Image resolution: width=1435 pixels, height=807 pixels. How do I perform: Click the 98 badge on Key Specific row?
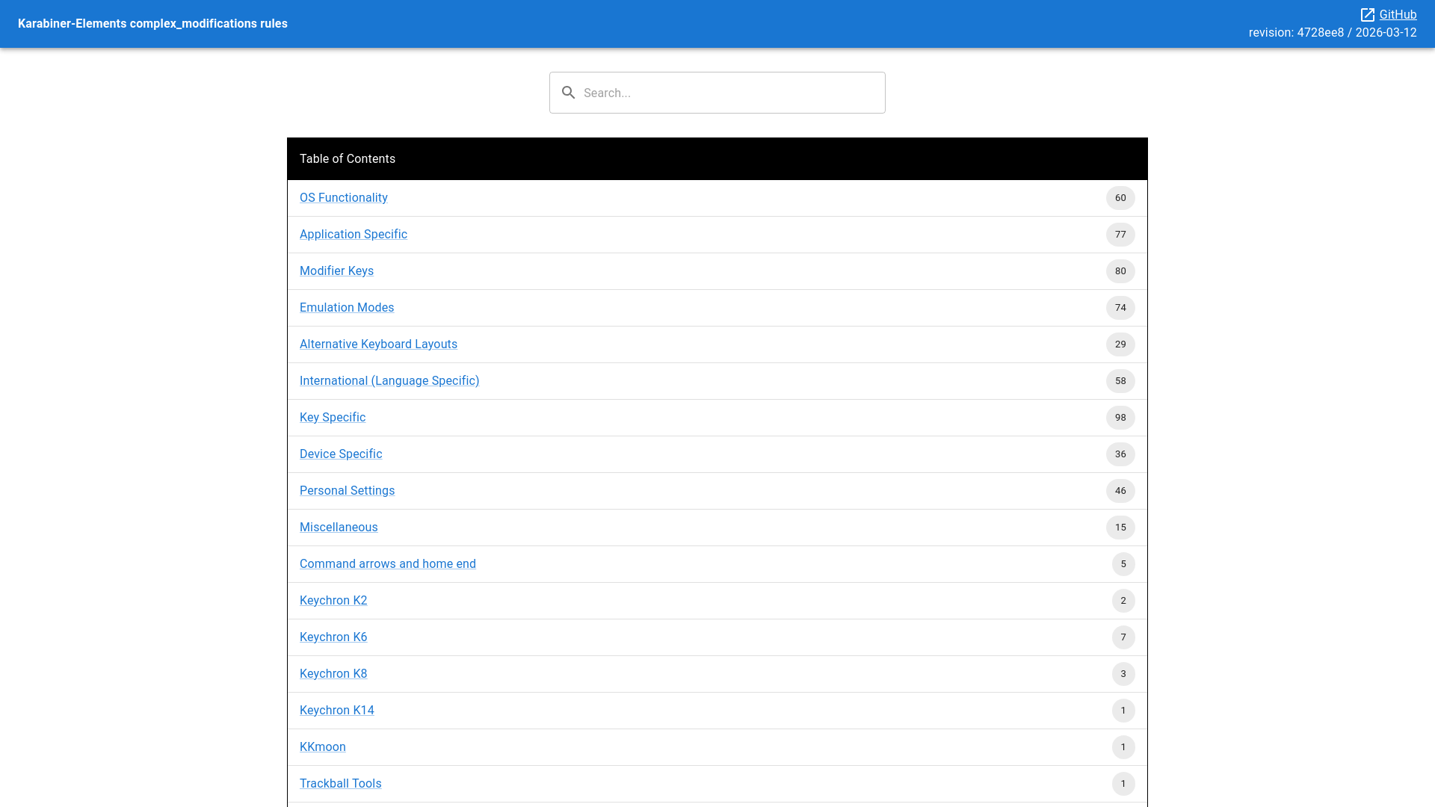click(x=1120, y=418)
